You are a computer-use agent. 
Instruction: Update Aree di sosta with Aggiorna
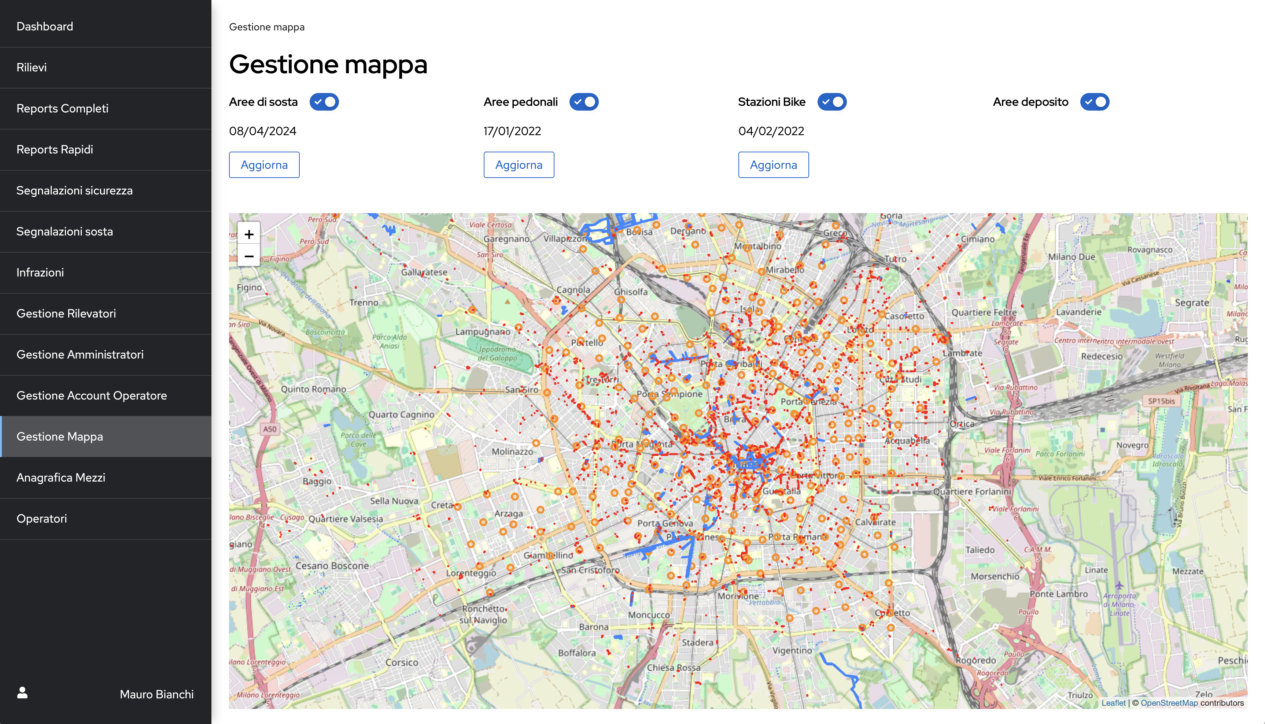coord(264,164)
